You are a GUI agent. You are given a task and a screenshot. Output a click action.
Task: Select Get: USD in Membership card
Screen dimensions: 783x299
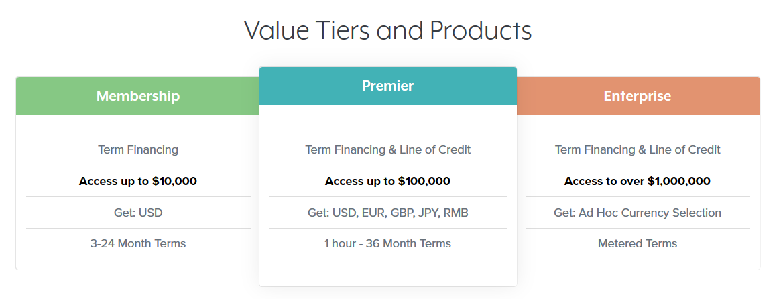pos(138,213)
